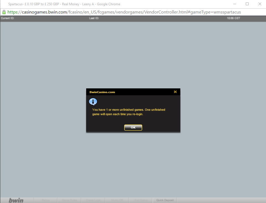266x203 pixels.
Task: Click Replay in the bottom bar
Action: [x=46, y=200]
